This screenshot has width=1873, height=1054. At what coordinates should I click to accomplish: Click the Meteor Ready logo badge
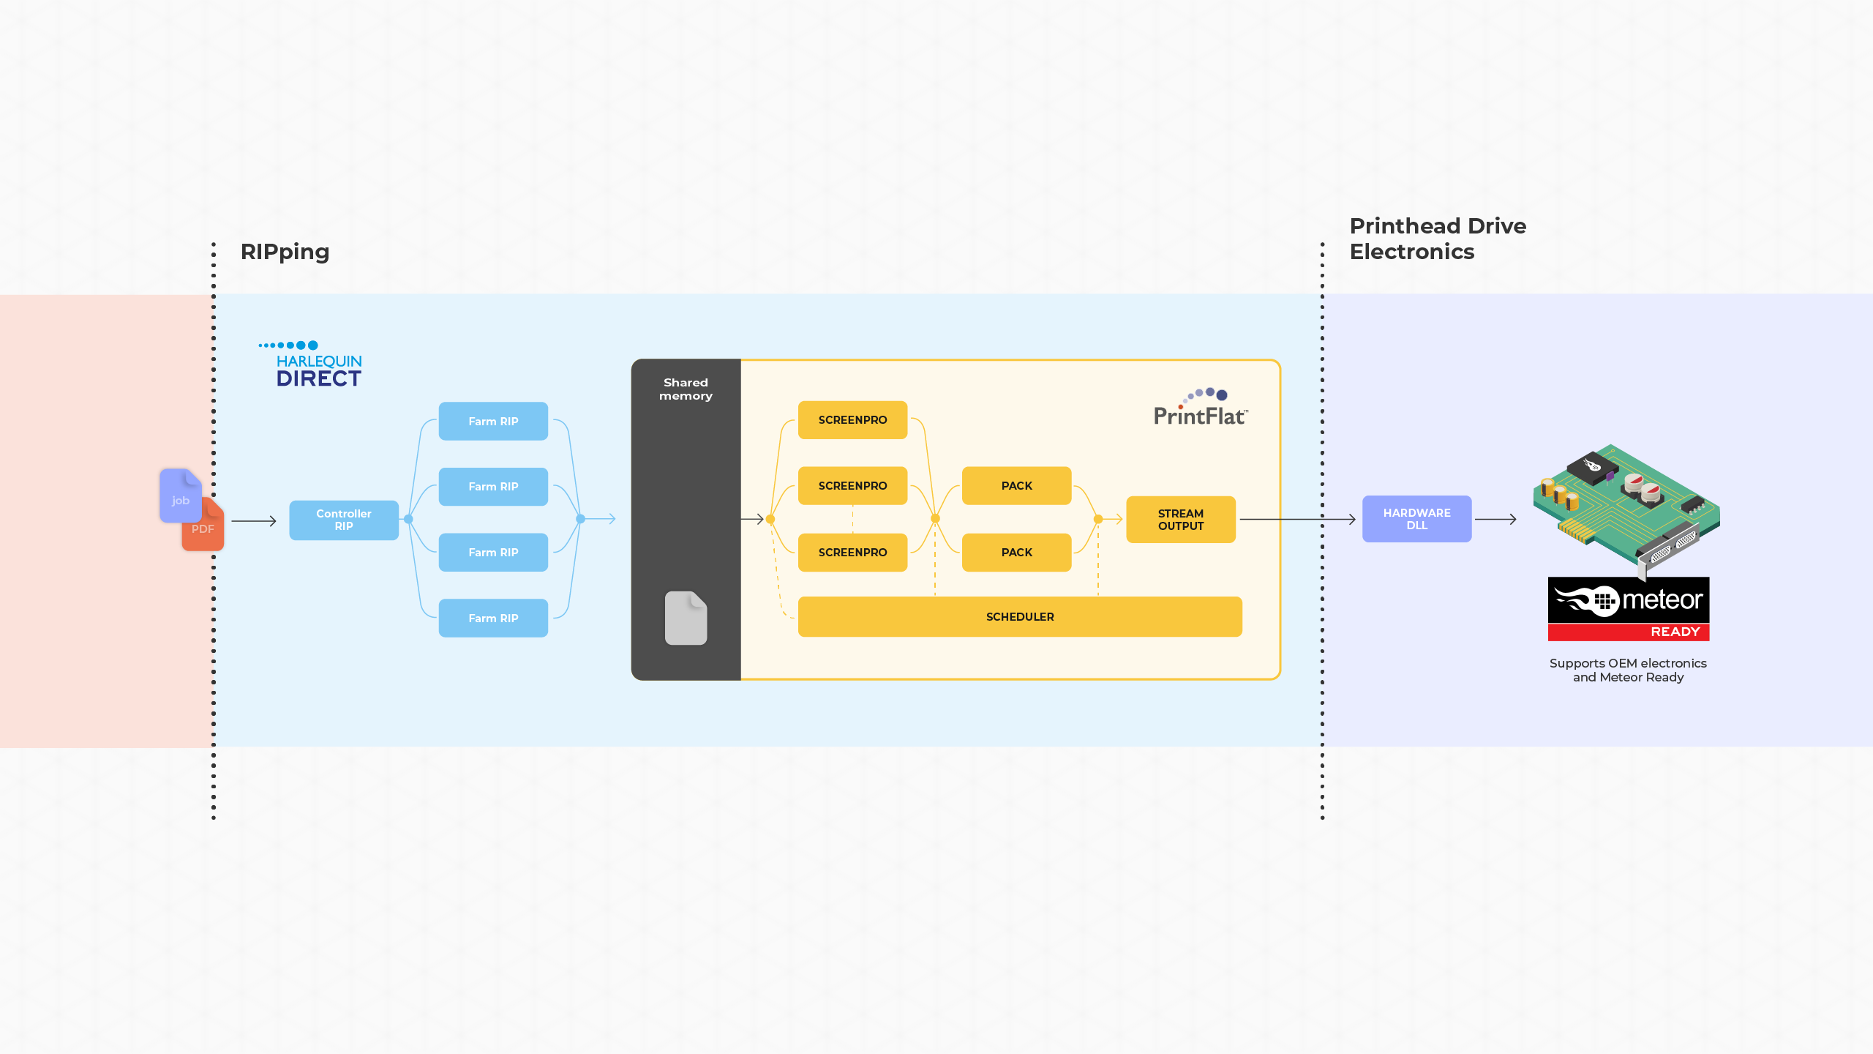tap(1628, 609)
